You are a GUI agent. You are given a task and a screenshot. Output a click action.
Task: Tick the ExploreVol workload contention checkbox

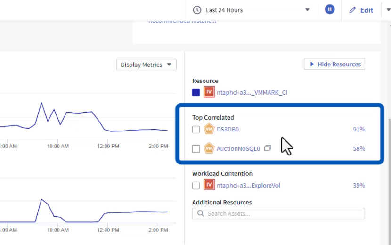click(x=196, y=186)
